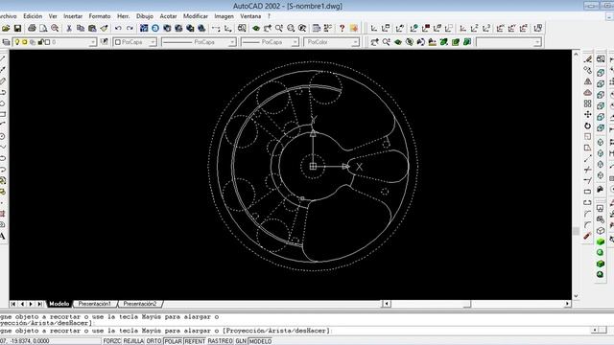Open the Layer Properties Manager icon
This screenshot has width=614, height=345.
coord(7,42)
